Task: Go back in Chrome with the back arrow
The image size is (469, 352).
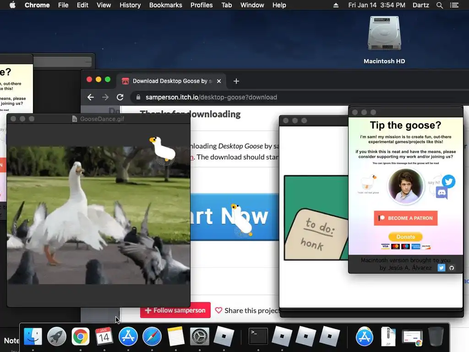Action: (x=91, y=97)
